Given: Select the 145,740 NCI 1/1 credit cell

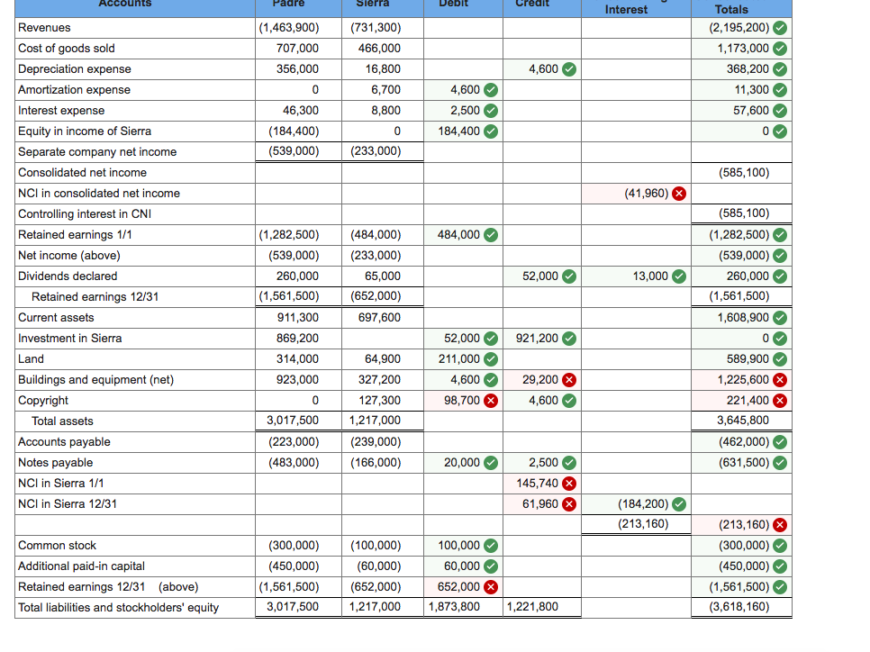Looking at the screenshot, I should pyautogui.click(x=542, y=484).
